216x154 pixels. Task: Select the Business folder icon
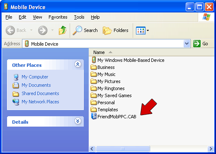click(x=94, y=67)
